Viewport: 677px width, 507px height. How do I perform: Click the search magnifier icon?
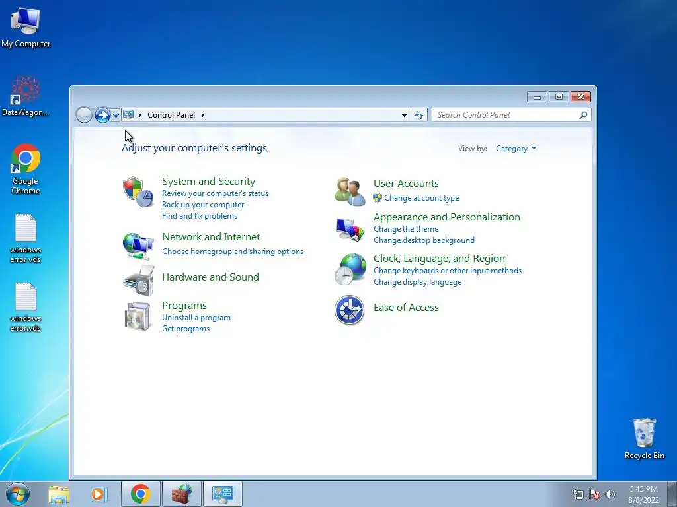click(583, 115)
